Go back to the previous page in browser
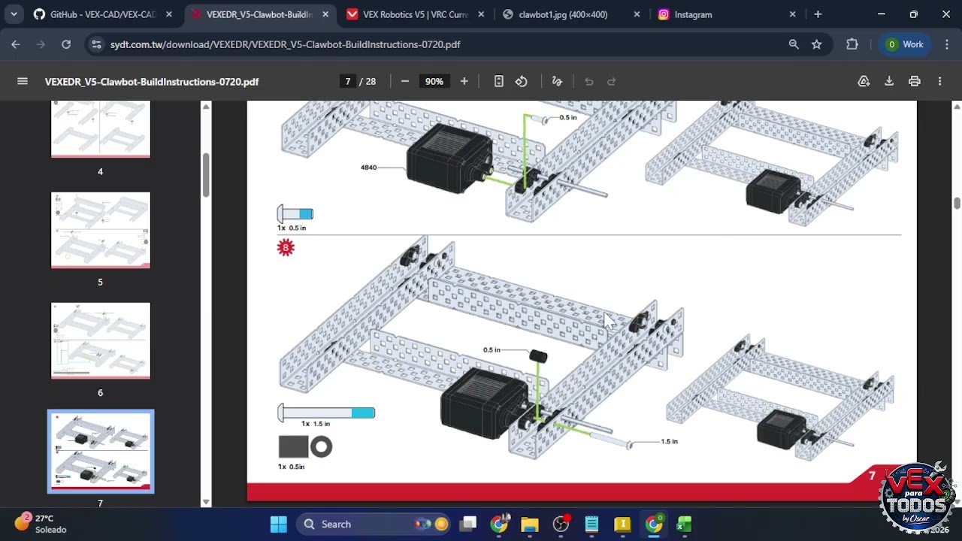Image resolution: width=962 pixels, height=541 pixels. [x=16, y=44]
